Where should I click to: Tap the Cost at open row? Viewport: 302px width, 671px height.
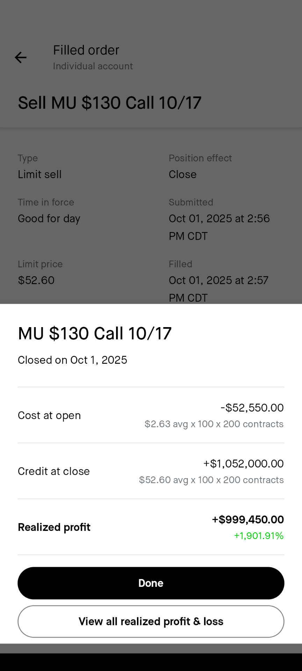coord(151,415)
